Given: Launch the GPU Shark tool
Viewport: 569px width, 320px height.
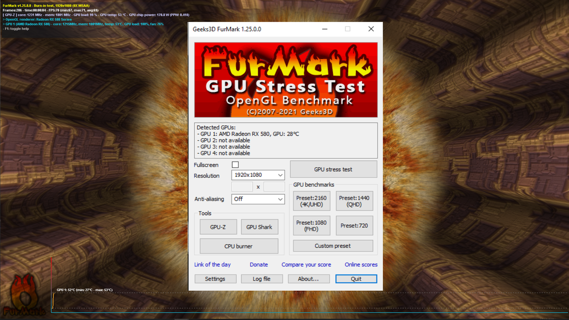Looking at the screenshot, I should click(x=259, y=227).
